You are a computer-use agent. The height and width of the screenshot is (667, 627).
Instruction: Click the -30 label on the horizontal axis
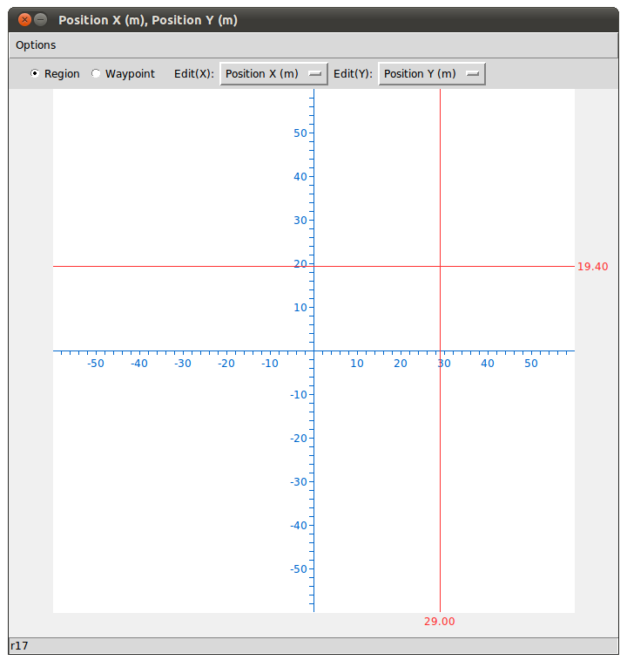(x=183, y=364)
